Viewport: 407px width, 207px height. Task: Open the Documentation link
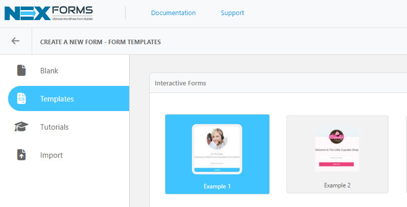coord(173,13)
